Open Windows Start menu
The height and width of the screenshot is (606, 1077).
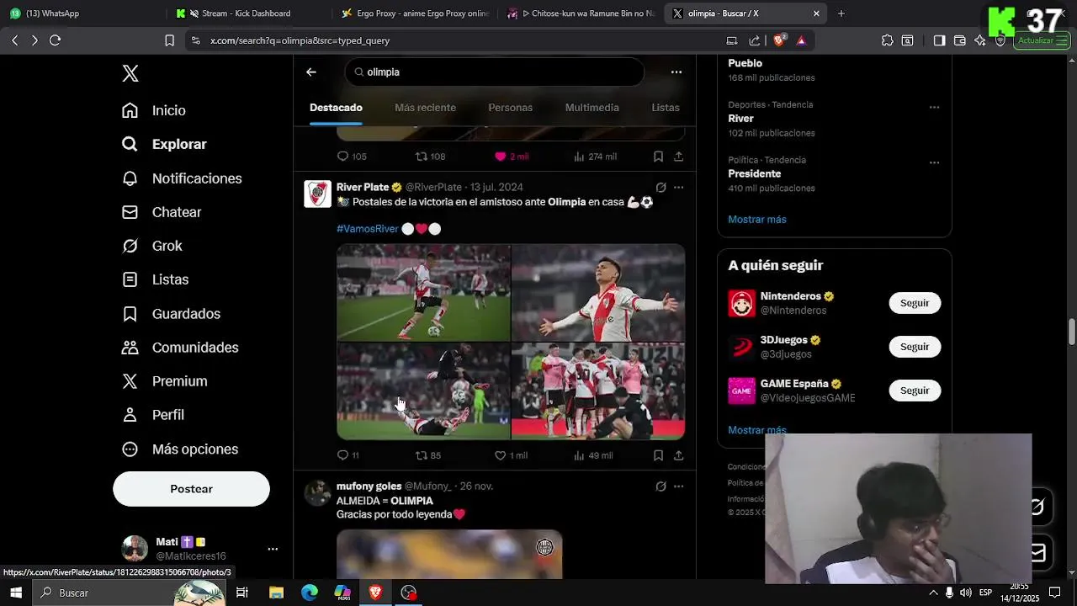click(x=16, y=593)
